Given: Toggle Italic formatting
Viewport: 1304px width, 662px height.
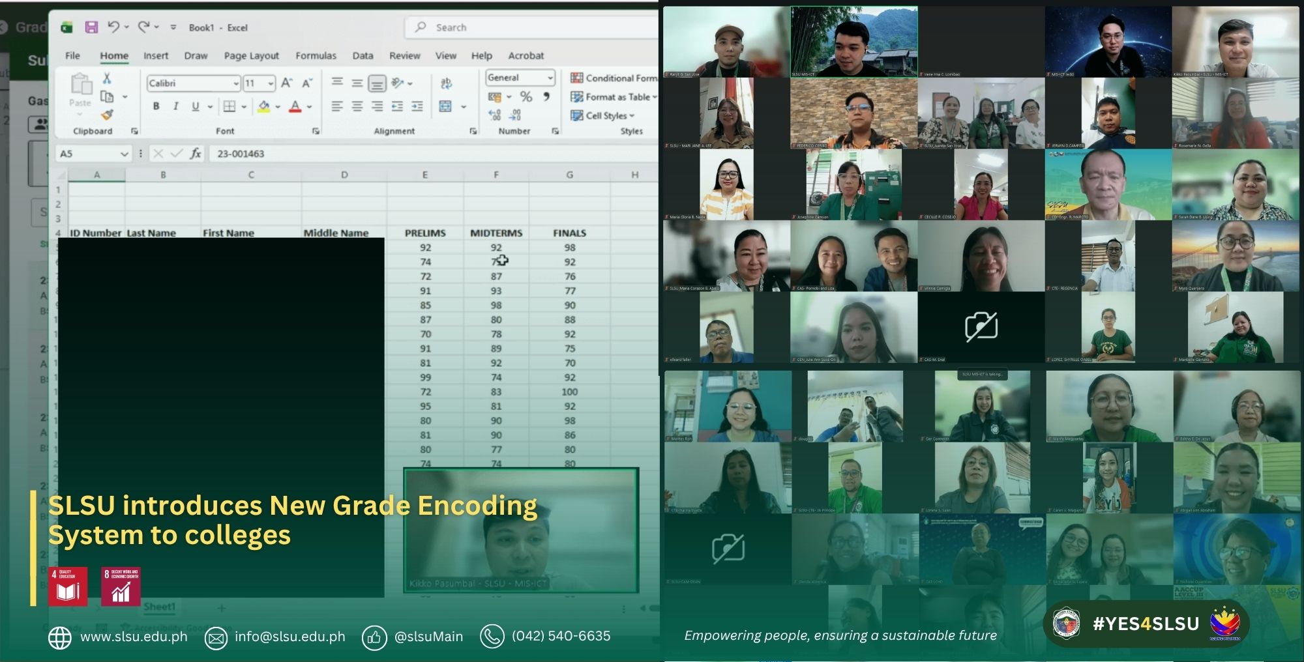Looking at the screenshot, I should pos(175,106).
